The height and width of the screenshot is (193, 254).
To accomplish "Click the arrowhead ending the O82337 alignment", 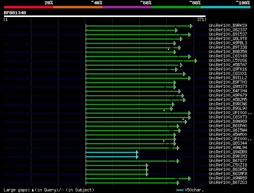I will pos(176,30).
